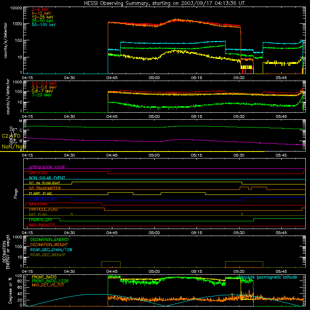This screenshot has width=310, height=310.
Task: Click the 04:45 tick below top keV panel
Action: [x=112, y=78]
